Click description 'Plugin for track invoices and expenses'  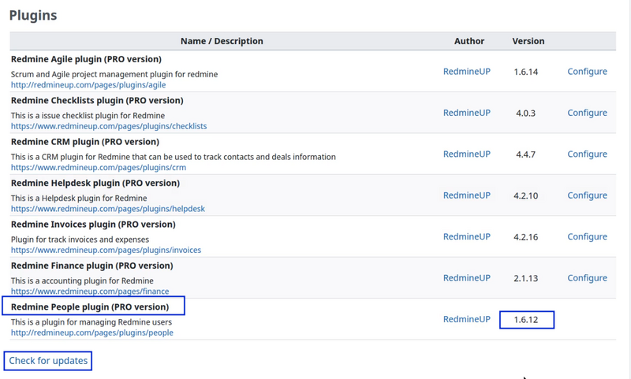(x=80, y=240)
